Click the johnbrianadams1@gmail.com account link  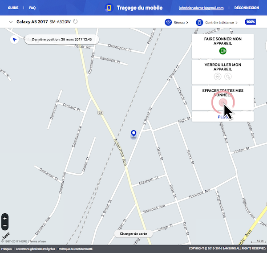click(201, 8)
